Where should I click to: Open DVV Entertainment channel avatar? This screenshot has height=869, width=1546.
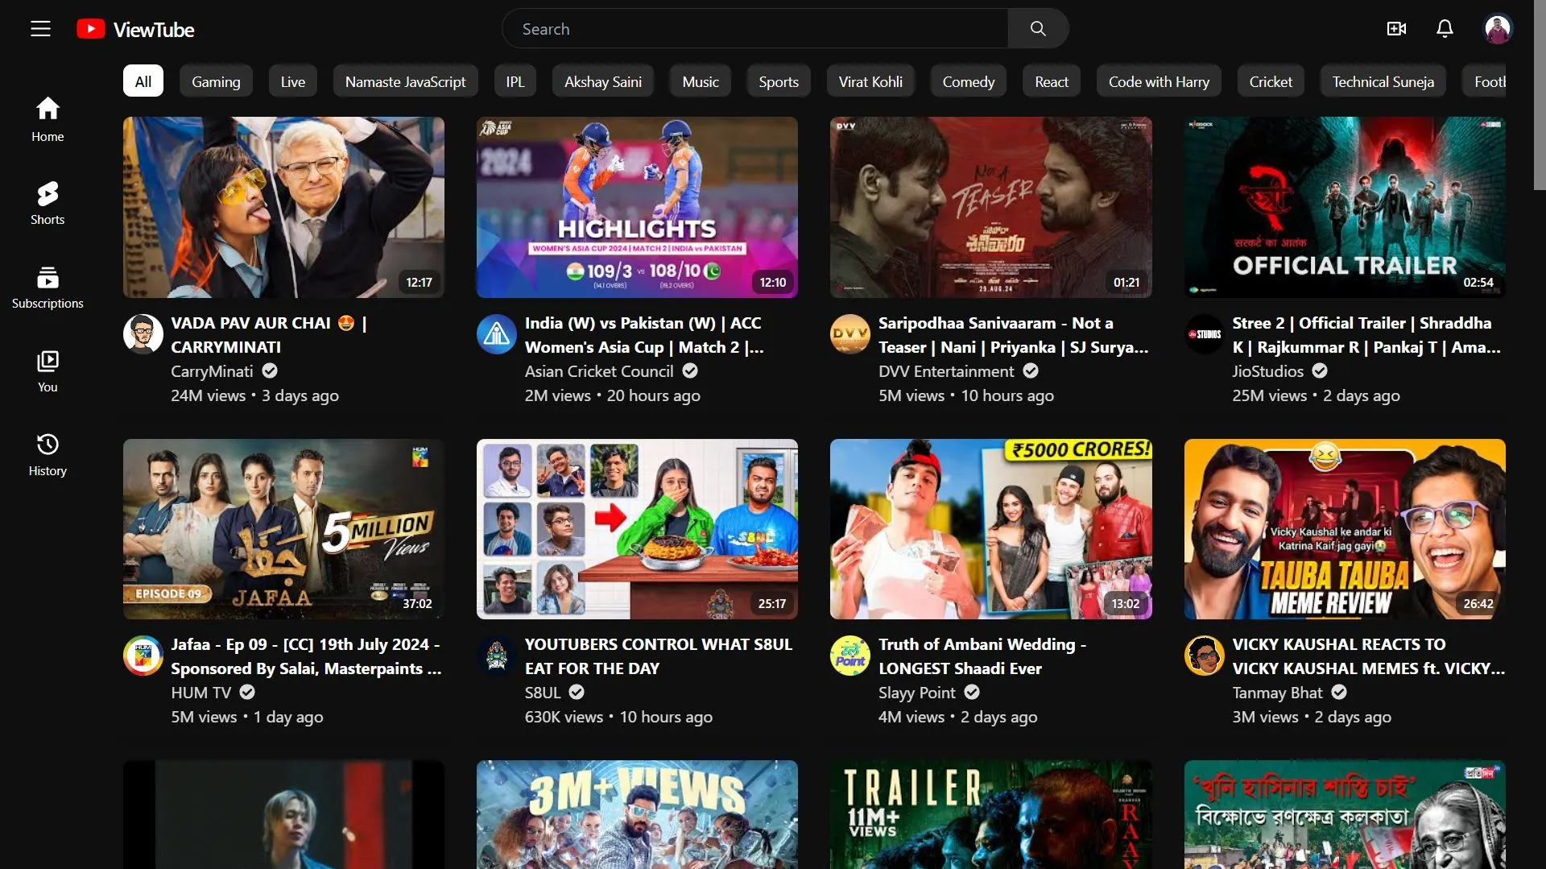(x=850, y=334)
